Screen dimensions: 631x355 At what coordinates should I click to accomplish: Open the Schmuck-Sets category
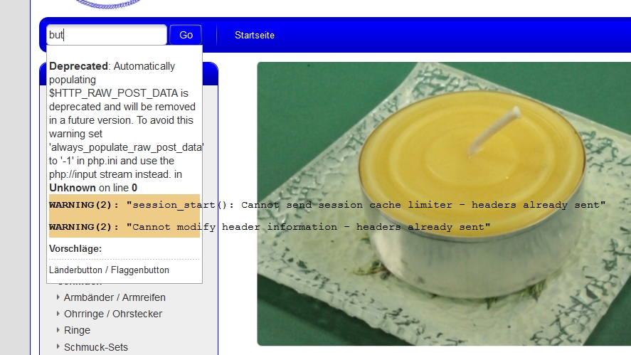96,347
